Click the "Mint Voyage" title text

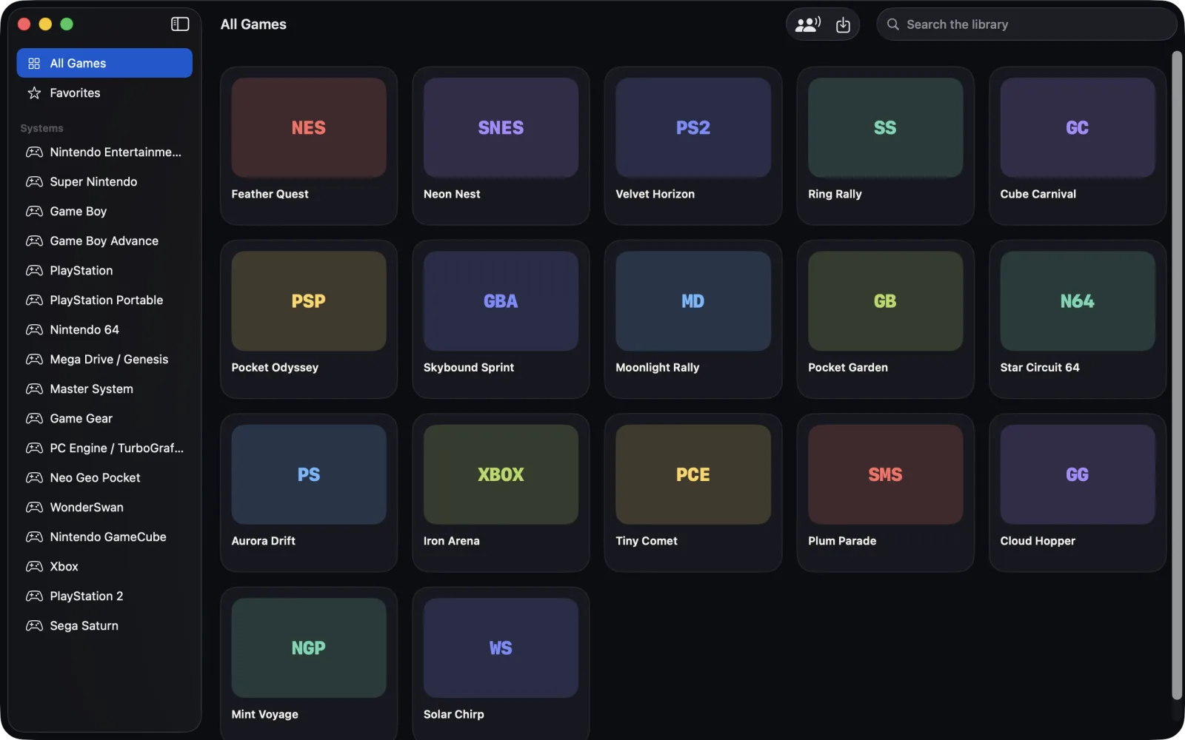(x=265, y=715)
